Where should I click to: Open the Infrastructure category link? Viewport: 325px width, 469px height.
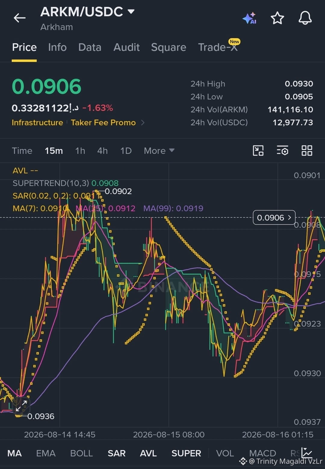pos(37,123)
